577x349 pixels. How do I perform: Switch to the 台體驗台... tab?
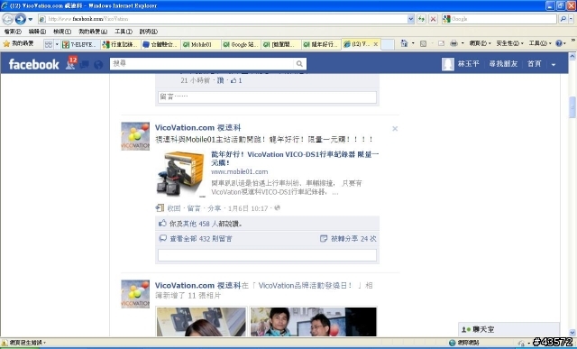coord(160,44)
